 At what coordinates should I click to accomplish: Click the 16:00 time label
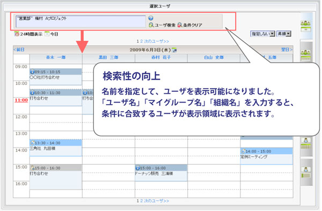coord(21,184)
